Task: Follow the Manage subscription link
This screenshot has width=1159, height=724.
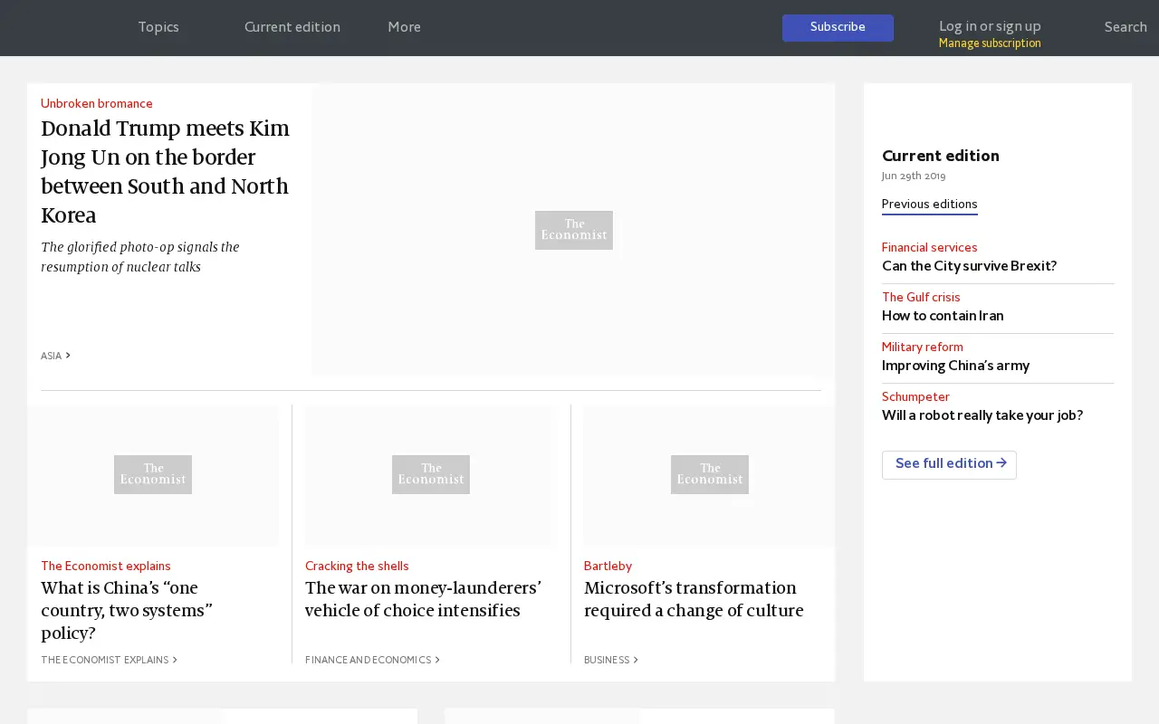Action: coord(990,43)
